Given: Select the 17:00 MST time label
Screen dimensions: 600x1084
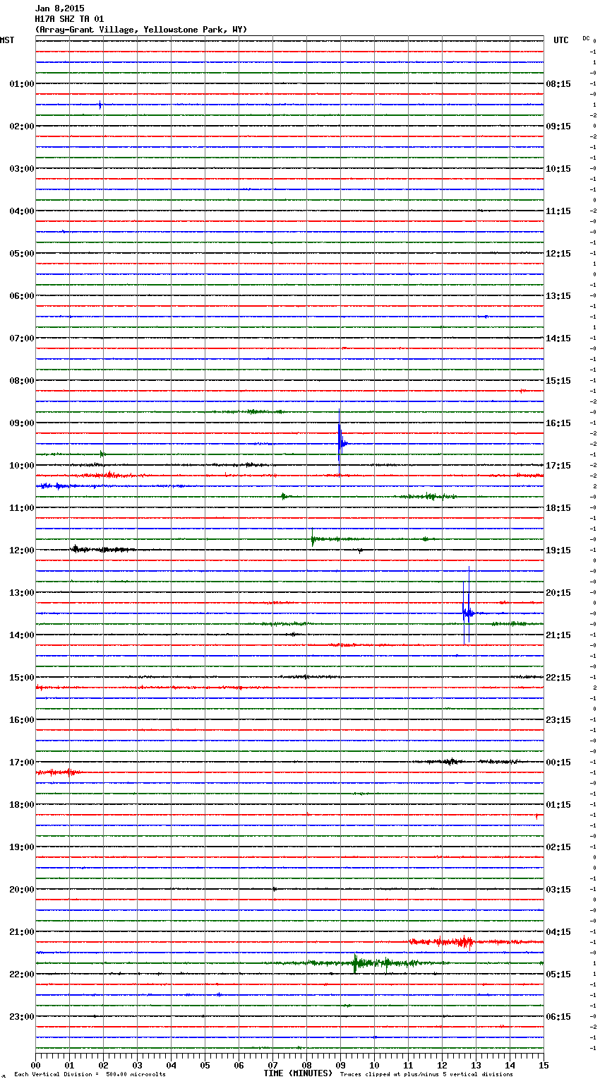Looking at the screenshot, I should 21,762.
